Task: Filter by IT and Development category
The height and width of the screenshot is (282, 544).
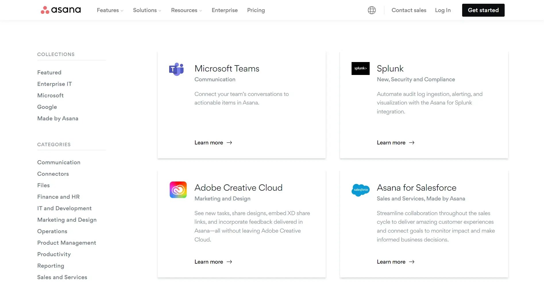Action: coord(64,208)
